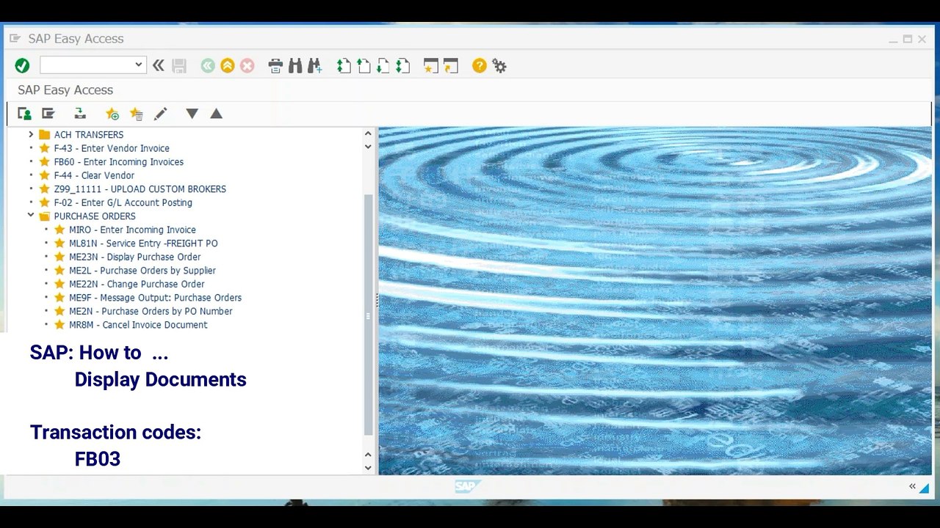Click the status bar expand chevron icon
This screenshot has height=528, width=940.
click(912, 486)
